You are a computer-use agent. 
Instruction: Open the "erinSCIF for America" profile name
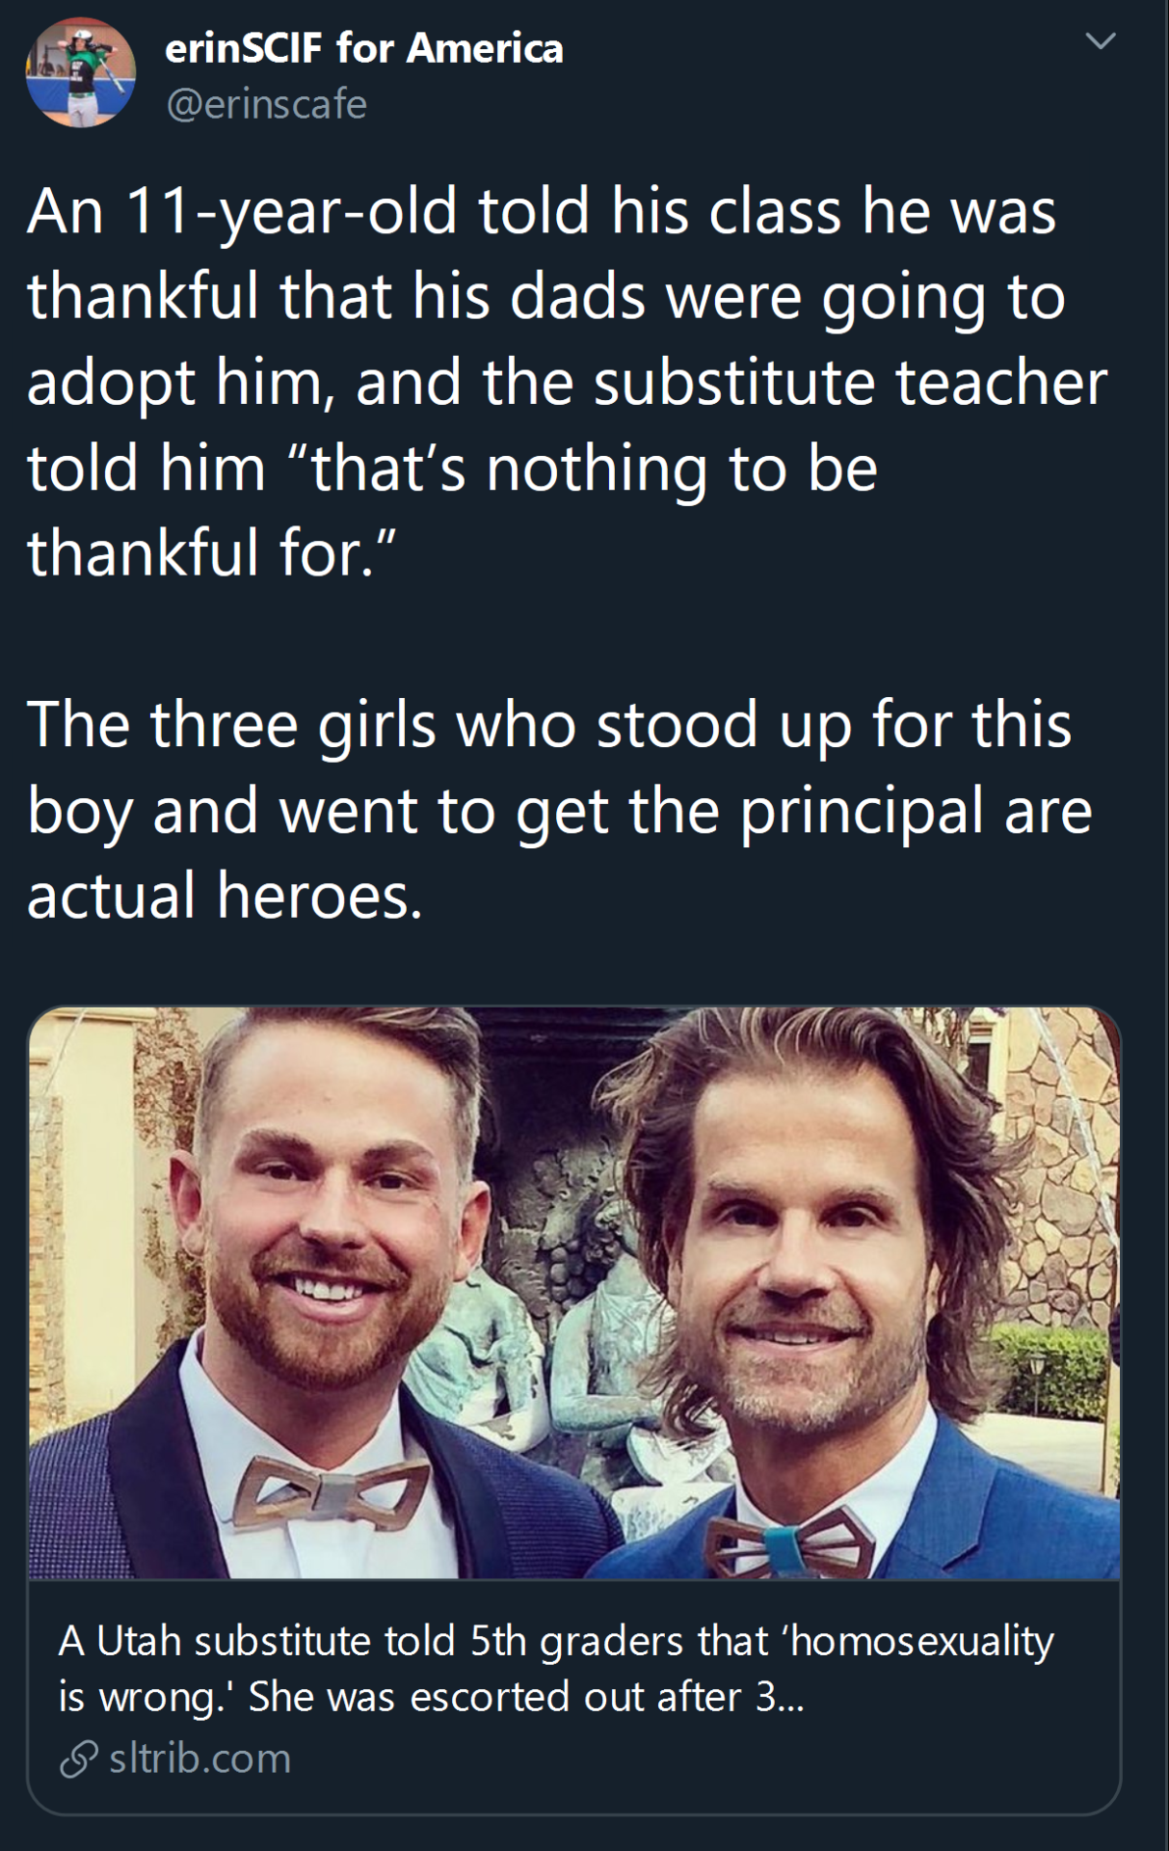pos(363,48)
